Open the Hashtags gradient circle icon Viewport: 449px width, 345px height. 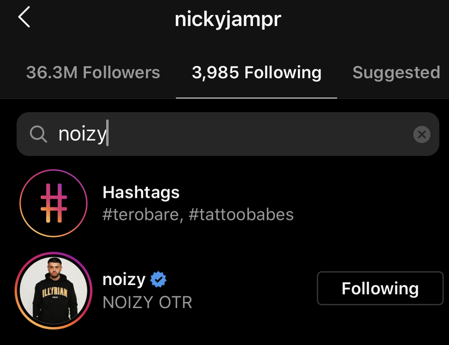[x=54, y=203]
